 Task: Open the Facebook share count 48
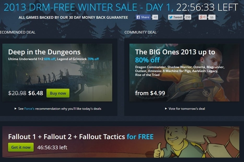pos(155,17)
